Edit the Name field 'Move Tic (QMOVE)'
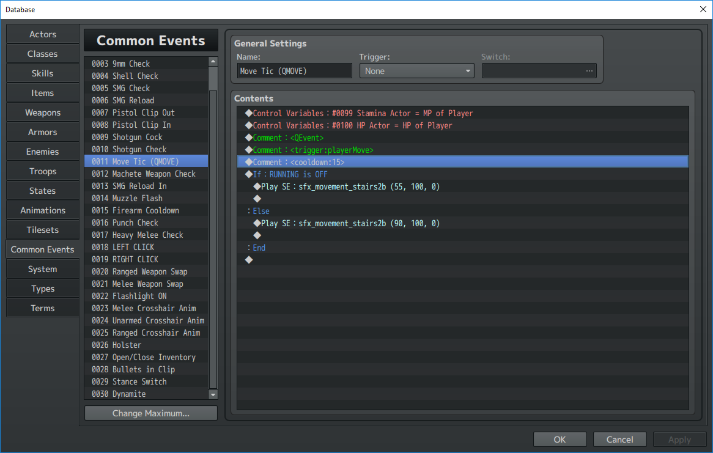The image size is (713, 453). (294, 71)
